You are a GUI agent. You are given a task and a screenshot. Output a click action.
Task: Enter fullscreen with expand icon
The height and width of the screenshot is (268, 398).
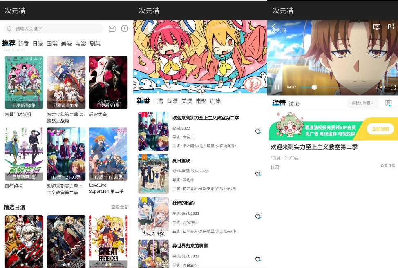pos(393,87)
